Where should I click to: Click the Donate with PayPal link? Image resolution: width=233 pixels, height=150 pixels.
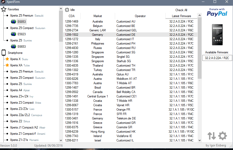(217, 12)
